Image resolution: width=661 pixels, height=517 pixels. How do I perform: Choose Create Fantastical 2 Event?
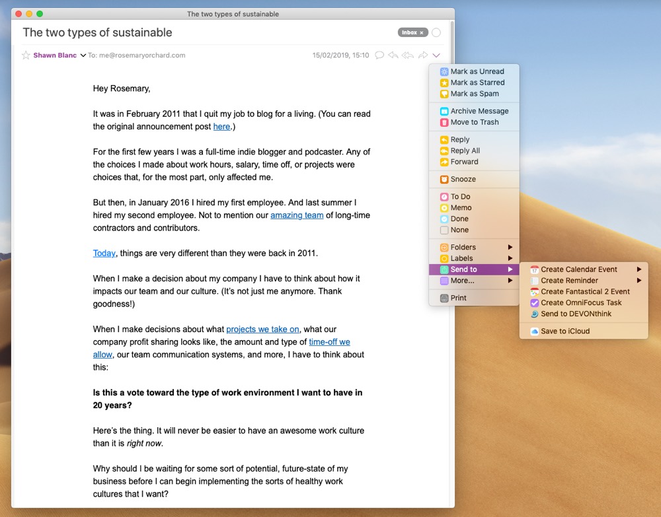(x=584, y=291)
